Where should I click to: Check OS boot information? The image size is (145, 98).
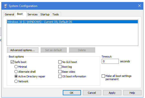point(60,76)
